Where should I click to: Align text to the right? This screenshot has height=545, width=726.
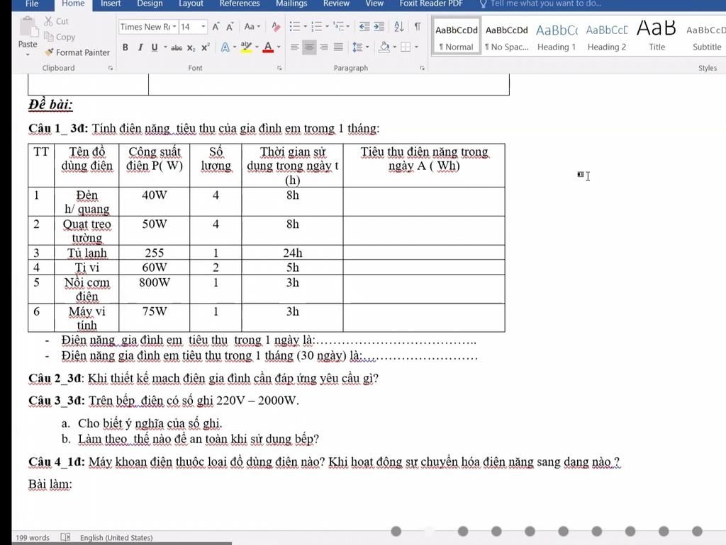pyautogui.click(x=324, y=47)
